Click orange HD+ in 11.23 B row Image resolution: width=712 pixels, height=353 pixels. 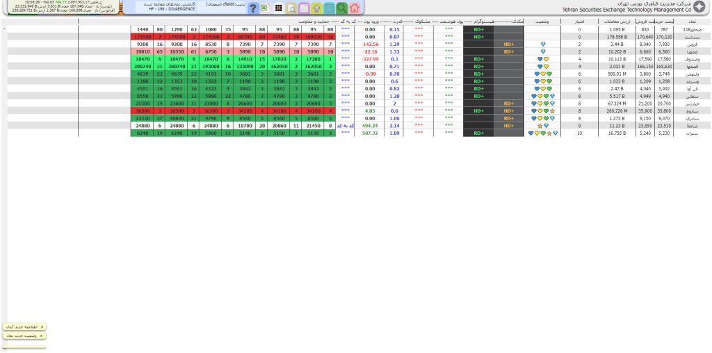point(508,126)
